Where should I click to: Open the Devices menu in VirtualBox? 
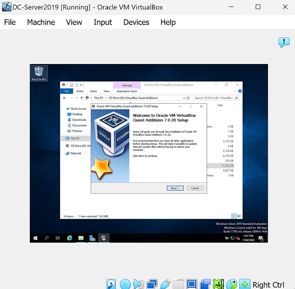136,22
